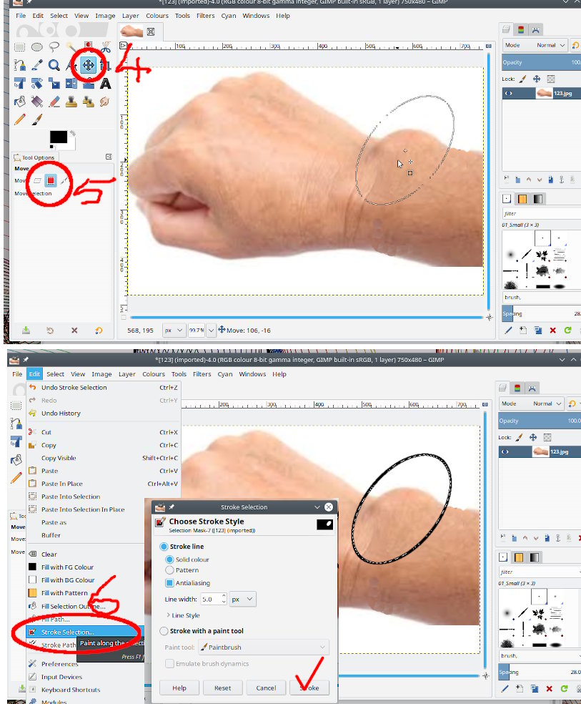Toggle lock alpha channel icon in upper window
This screenshot has width=581, height=704.
click(x=551, y=79)
